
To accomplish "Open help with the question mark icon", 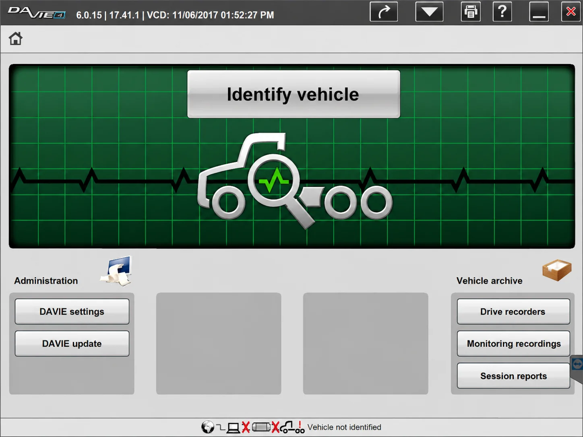I will (x=502, y=12).
